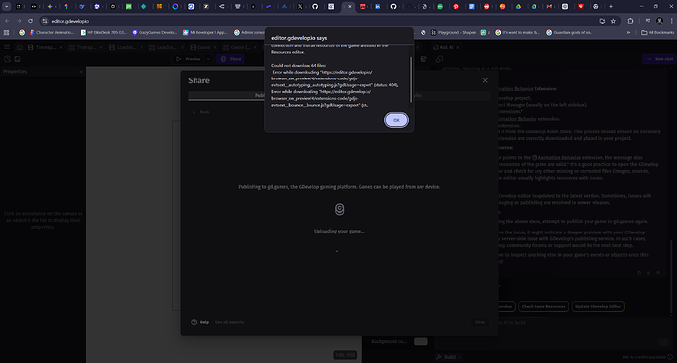Close the Share dialog with the X
The width and height of the screenshot is (677, 363).
pyautogui.click(x=485, y=80)
